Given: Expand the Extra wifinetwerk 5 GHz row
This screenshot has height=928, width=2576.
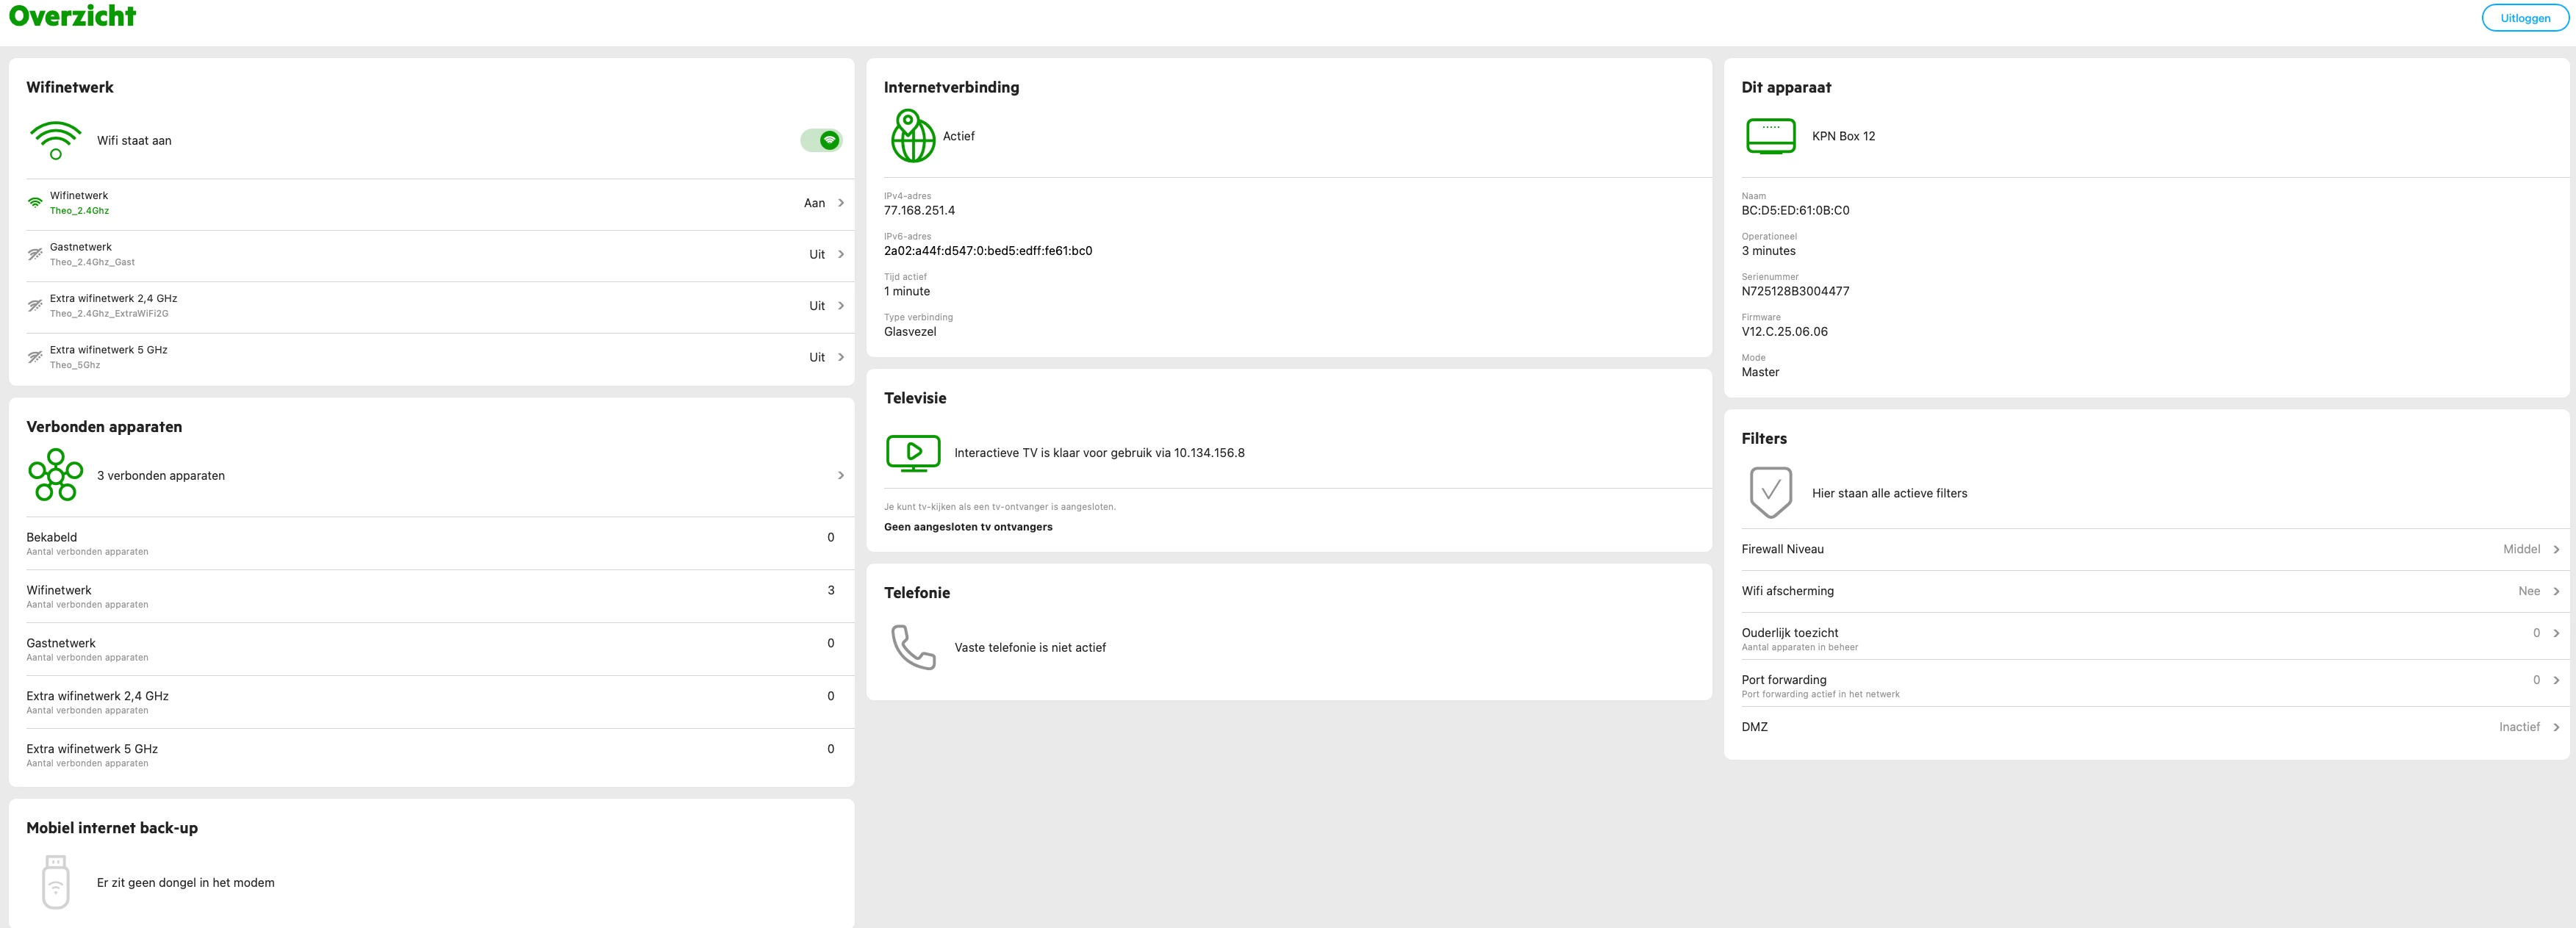Looking at the screenshot, I should click(430, 357).
